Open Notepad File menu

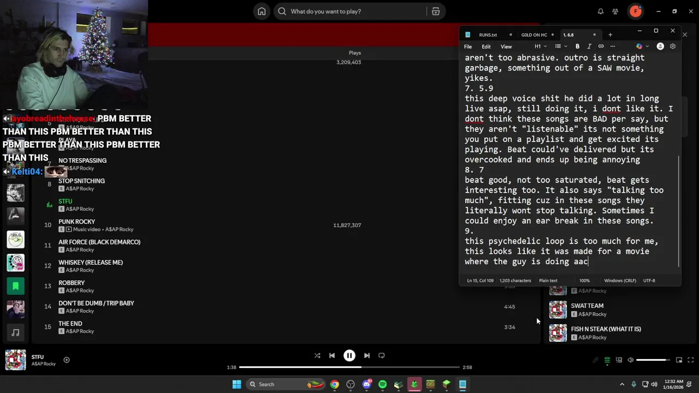point(468,46)
